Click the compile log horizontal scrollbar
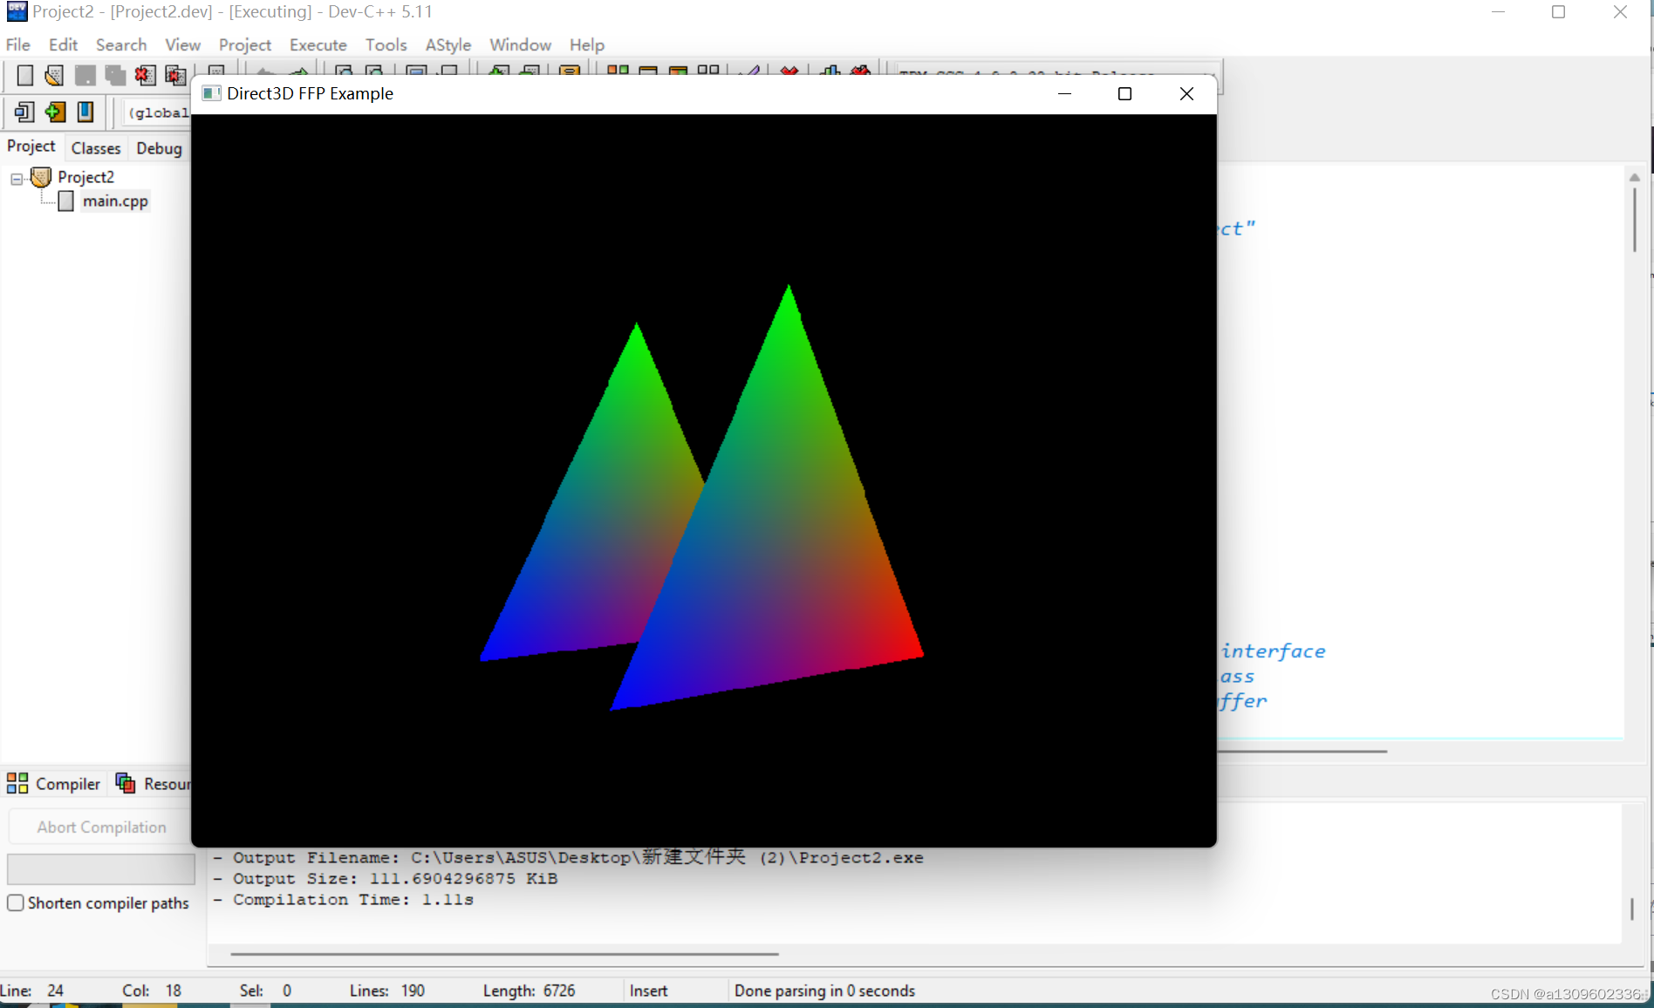This screenshot has height=1008, width=1654. tap(504, 954)
